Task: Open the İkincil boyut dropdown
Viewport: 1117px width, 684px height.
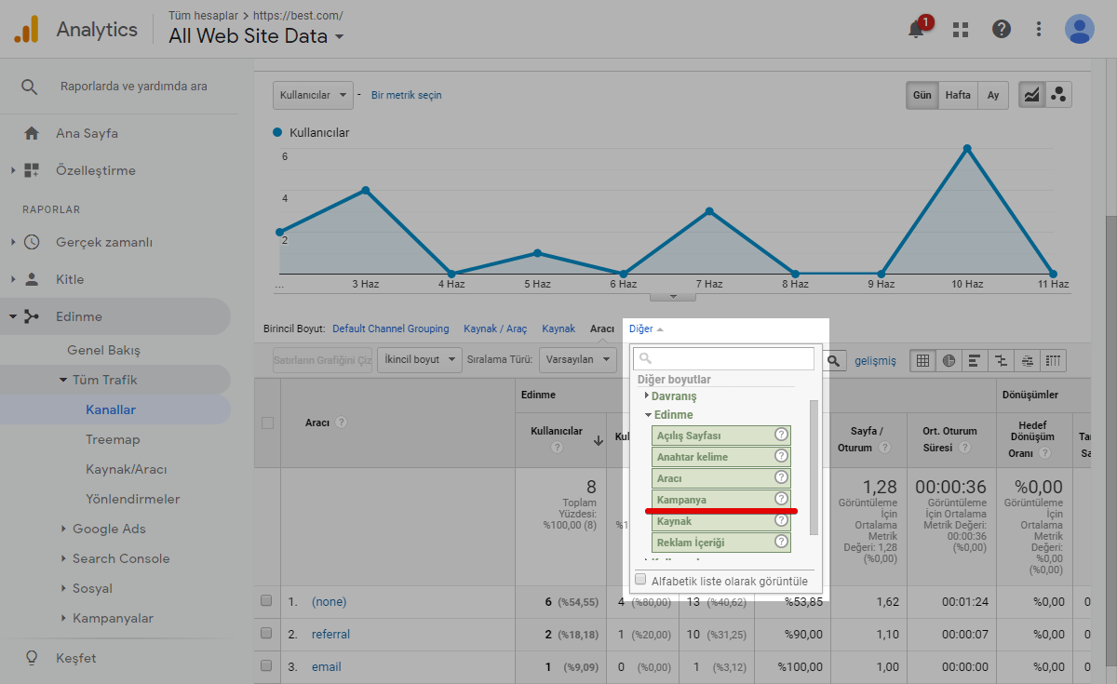Action: tap(419, 359)
